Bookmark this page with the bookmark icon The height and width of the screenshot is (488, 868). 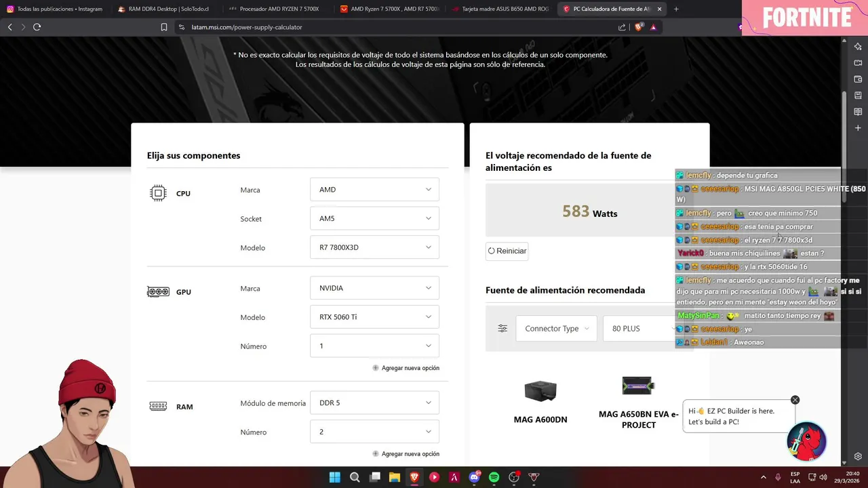(x=163, y=27)
